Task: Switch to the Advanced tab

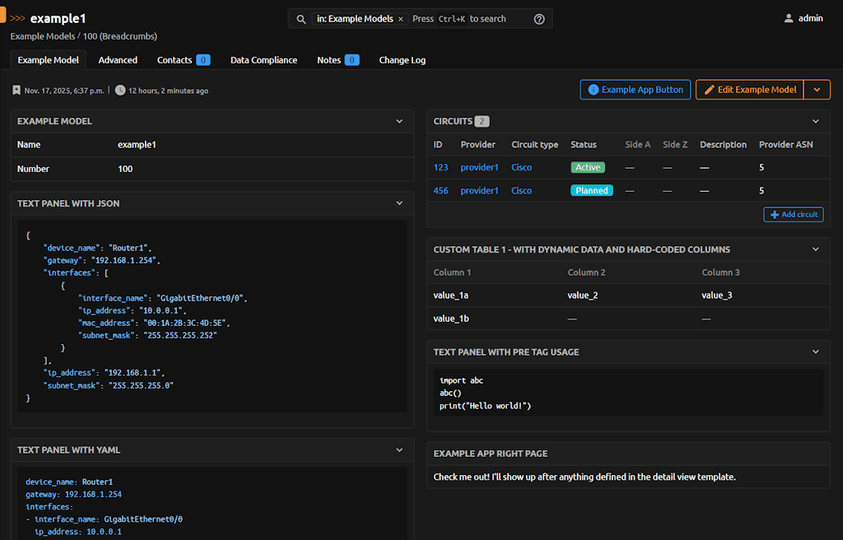Action: pos(118,59)
